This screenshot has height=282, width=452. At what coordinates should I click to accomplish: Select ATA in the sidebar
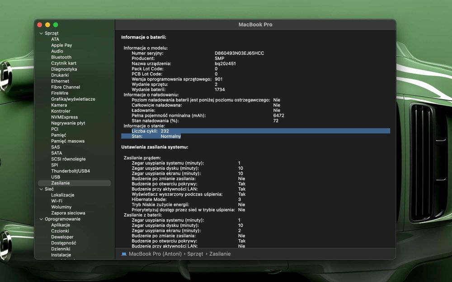point(55,39)
